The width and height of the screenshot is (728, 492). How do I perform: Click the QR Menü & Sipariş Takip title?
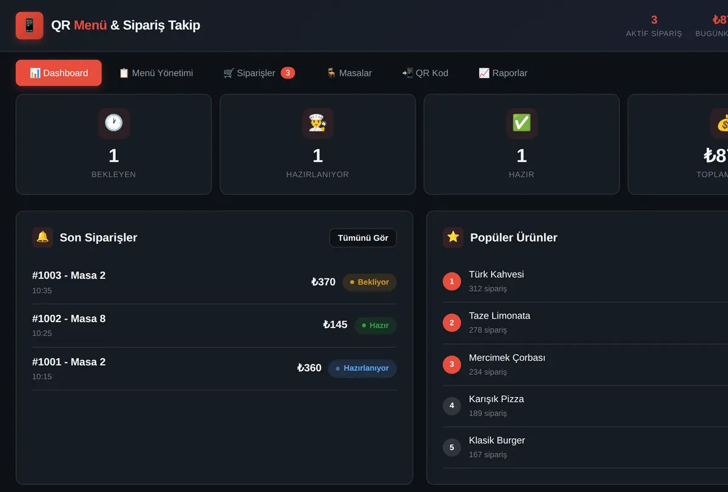pos(126,25)
